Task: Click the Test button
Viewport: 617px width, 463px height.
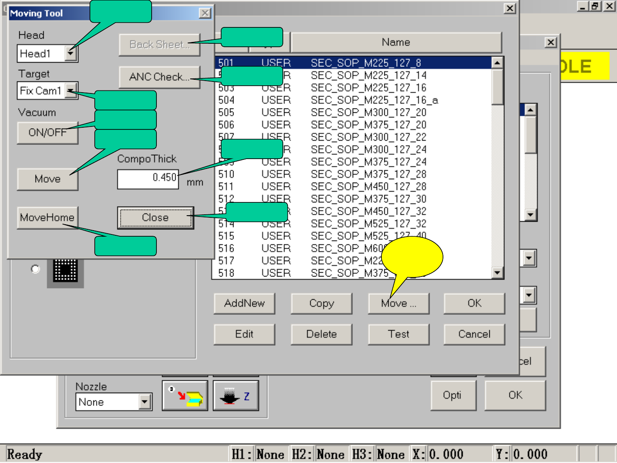Action: tap(398, 334)
